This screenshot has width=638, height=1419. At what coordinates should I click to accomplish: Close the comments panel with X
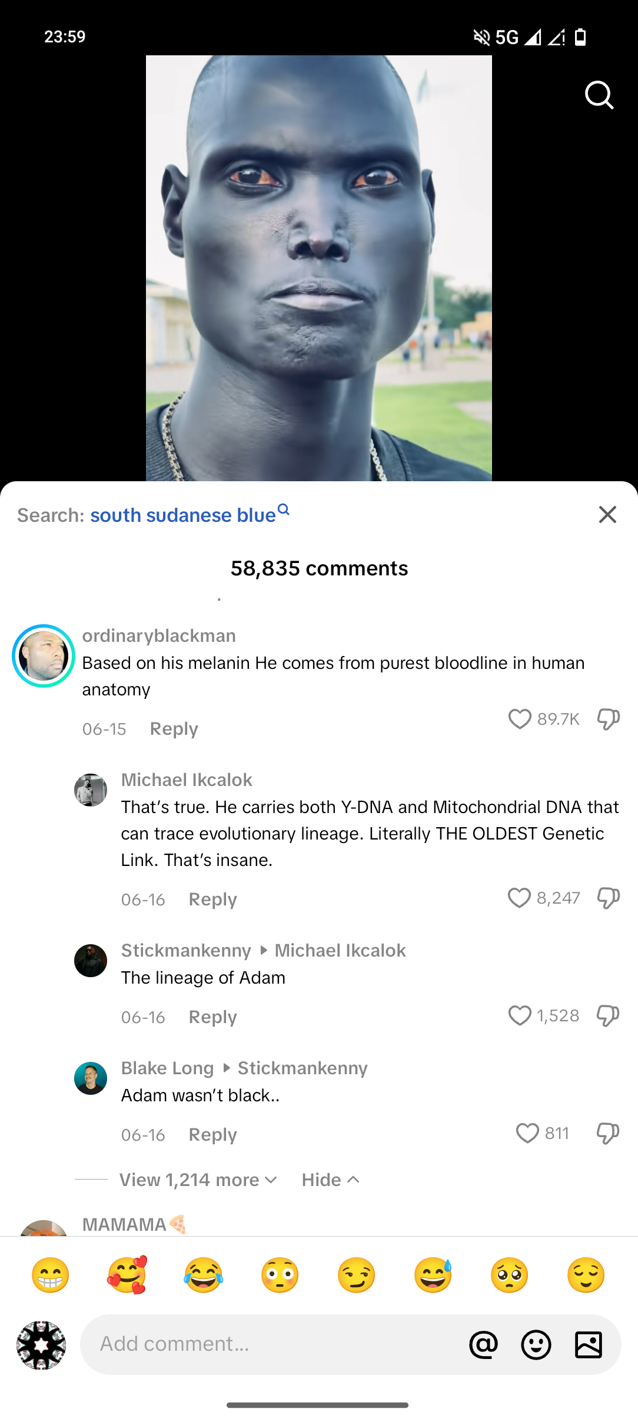(x=607, y=514)
